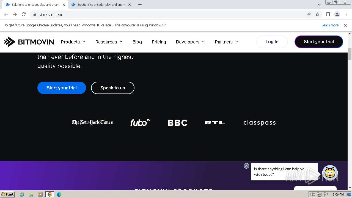Click the classpass logo
The height and width of the screenshot is (198, 352).
click(260, 123)
